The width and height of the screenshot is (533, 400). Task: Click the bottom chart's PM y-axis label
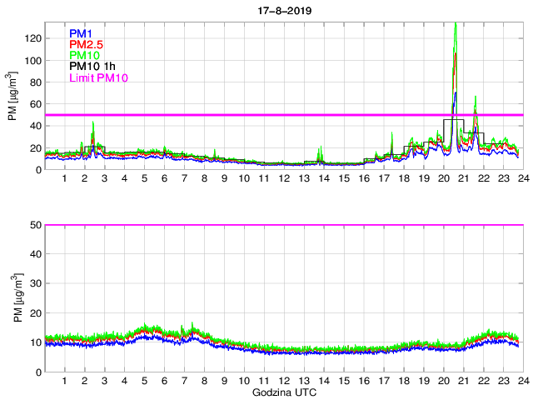12,297
